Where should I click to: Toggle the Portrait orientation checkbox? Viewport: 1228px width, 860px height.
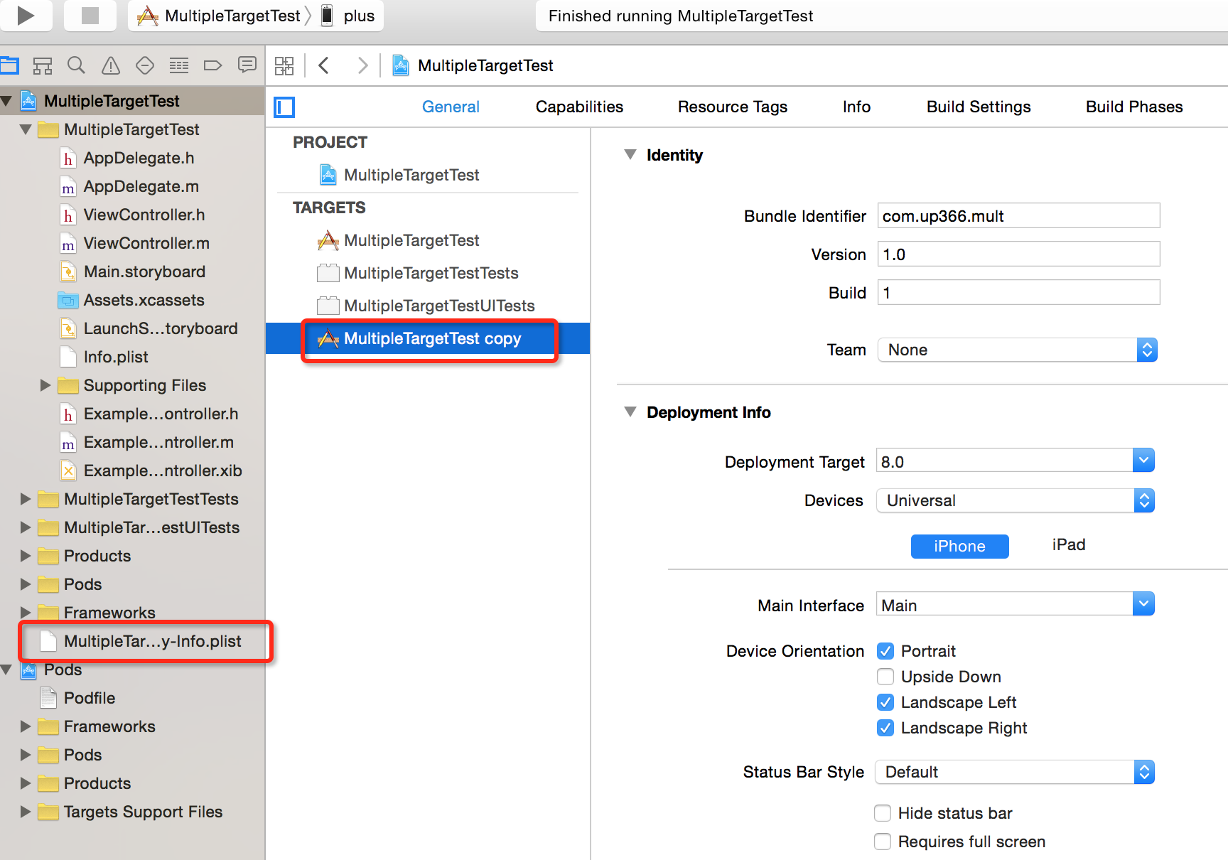885,651
